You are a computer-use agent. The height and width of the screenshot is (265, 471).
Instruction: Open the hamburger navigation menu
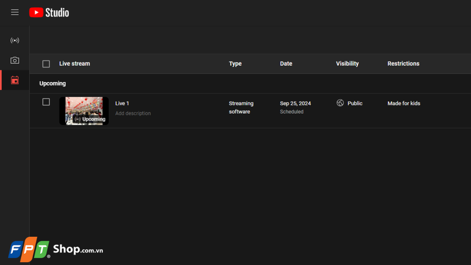(15, 12)
